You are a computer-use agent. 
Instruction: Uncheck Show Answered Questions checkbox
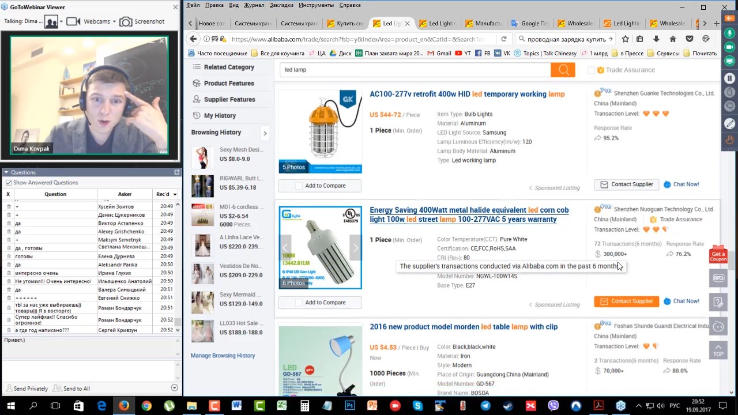(9, 183)
